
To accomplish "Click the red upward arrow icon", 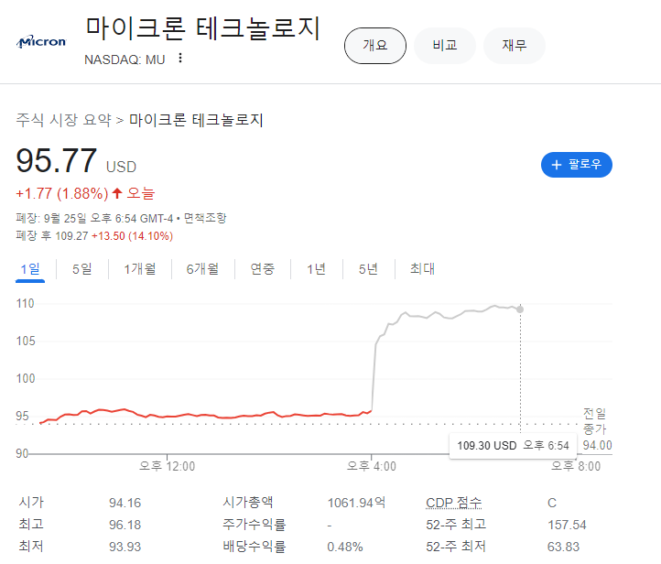I will (117, 193).
